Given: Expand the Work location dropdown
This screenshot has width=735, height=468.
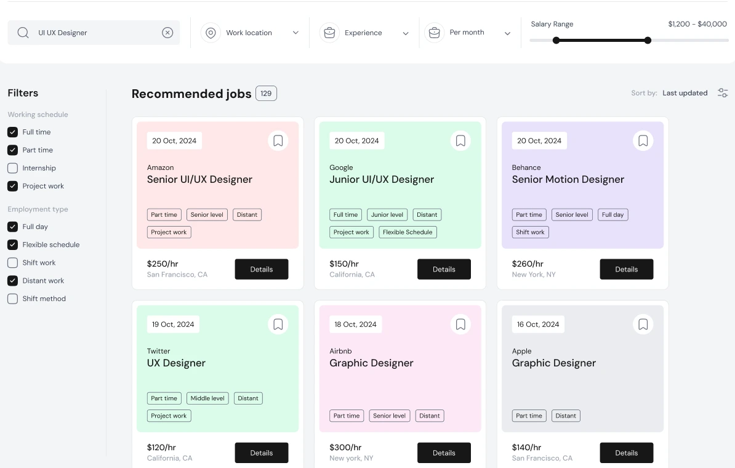Looking at the screenshot, I should [x=250, y=33].
